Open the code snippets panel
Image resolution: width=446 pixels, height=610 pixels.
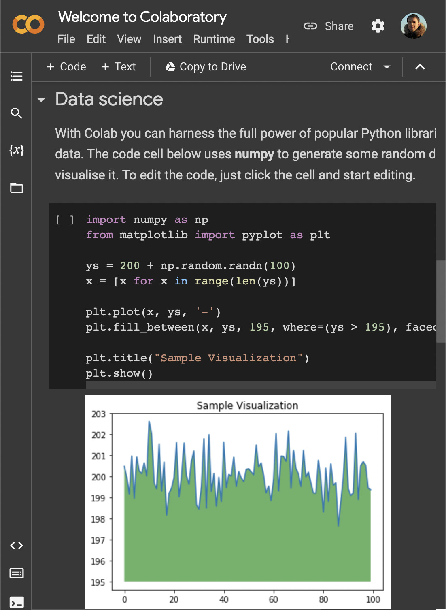point(16,546)
